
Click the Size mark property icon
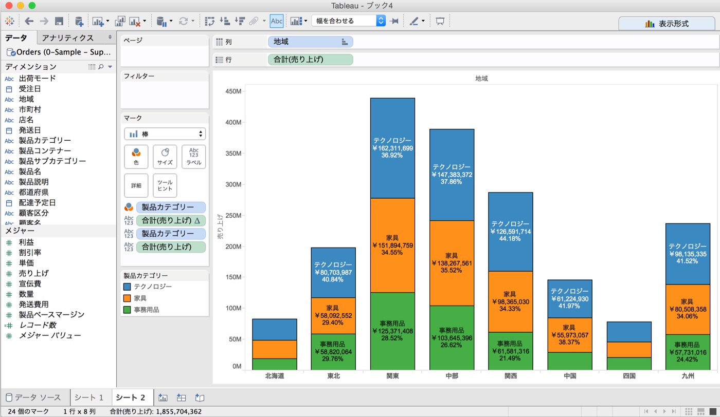pyautogui.click(x=165, y=157)
